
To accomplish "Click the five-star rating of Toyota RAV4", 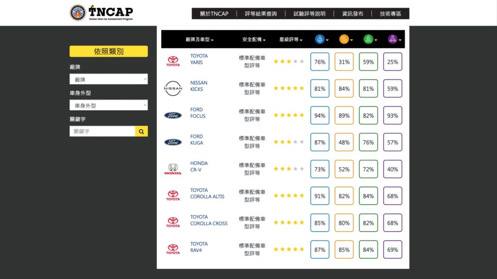I will pos(289,249).
